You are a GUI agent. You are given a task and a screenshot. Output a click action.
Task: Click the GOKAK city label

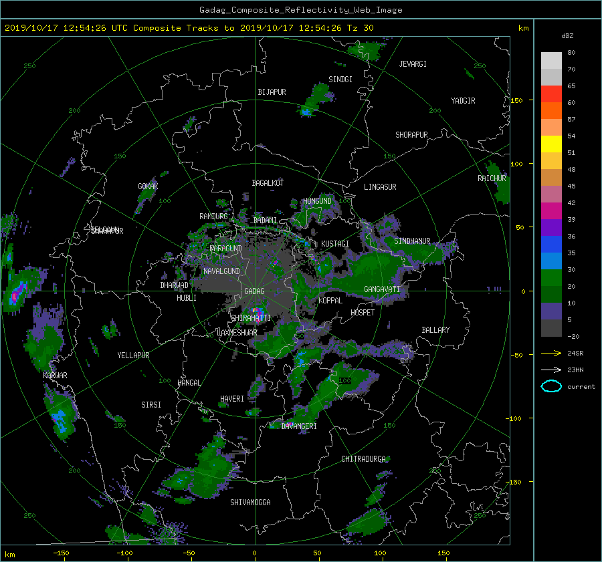point(148,186)
